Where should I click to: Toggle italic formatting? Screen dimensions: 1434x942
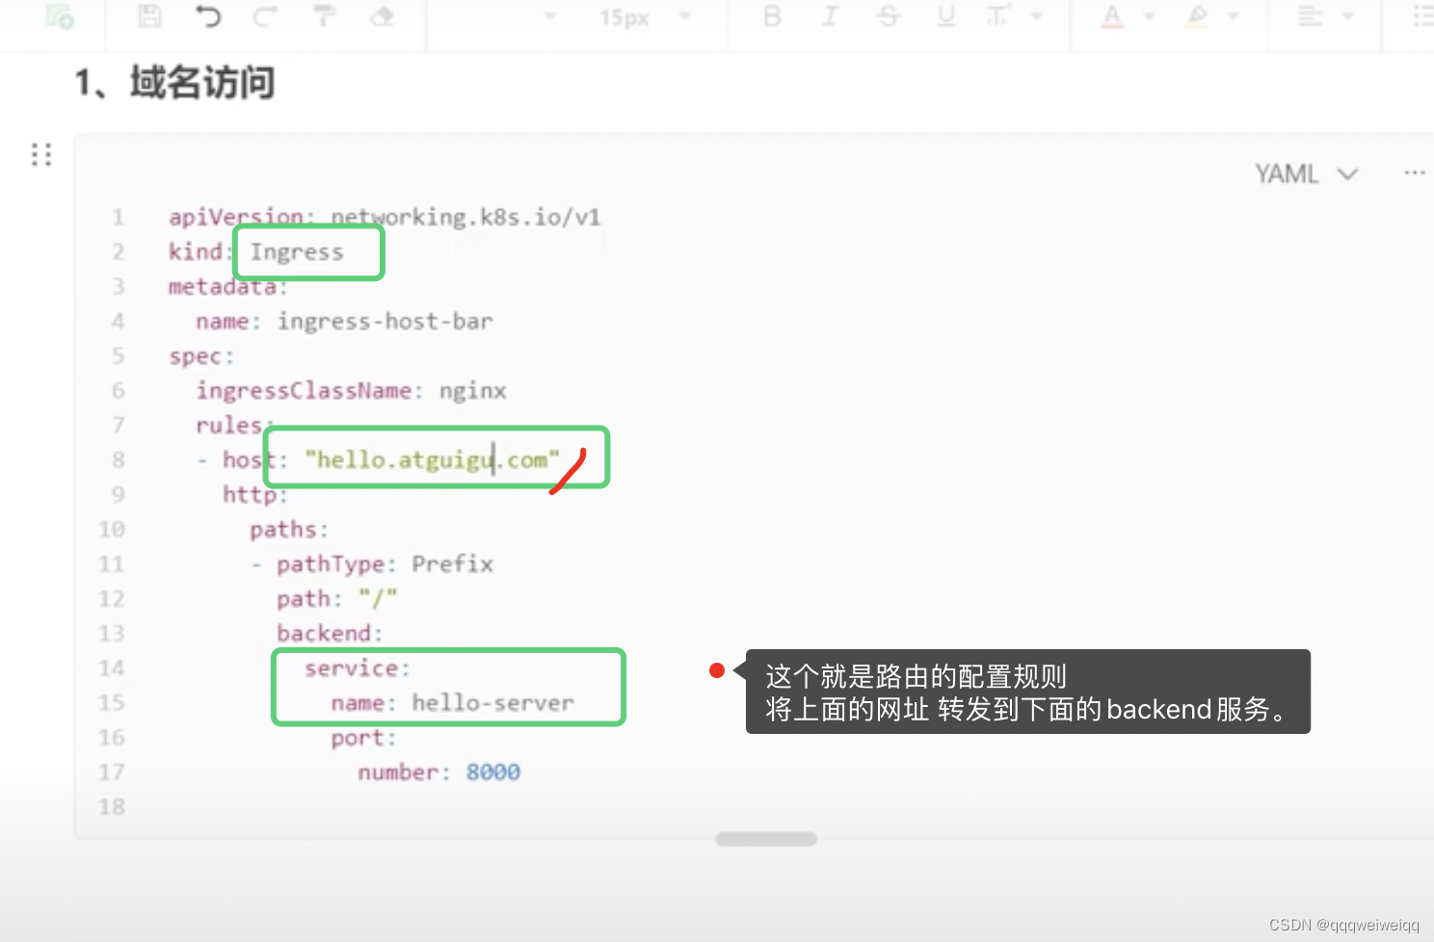pyautogui.click(x=830, y=15)
